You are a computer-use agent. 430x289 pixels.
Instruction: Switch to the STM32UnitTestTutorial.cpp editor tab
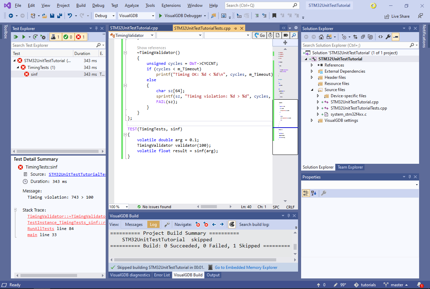(x=134, y=28)
